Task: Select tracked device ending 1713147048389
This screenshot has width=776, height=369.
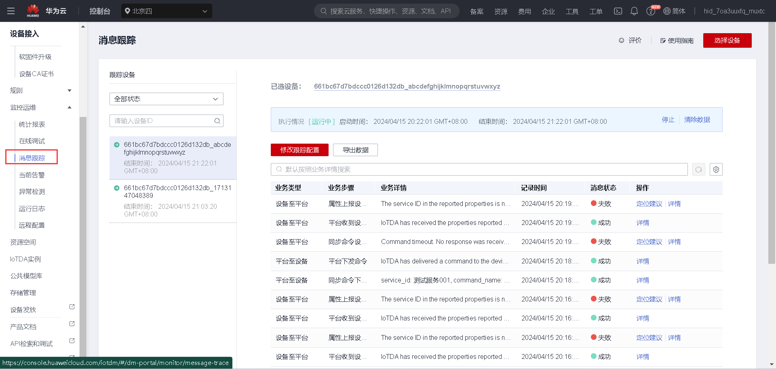Action: click(173, 201)
